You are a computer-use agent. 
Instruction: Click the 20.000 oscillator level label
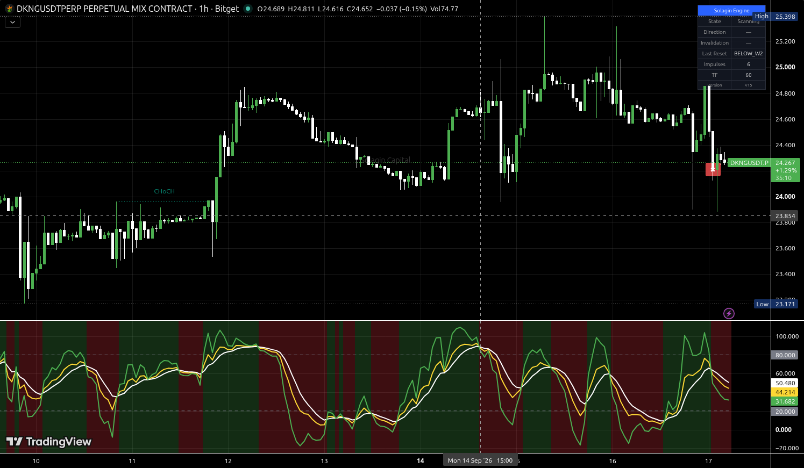click(x=785, y=412)
